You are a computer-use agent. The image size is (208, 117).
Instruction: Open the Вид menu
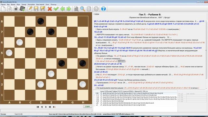8,5
